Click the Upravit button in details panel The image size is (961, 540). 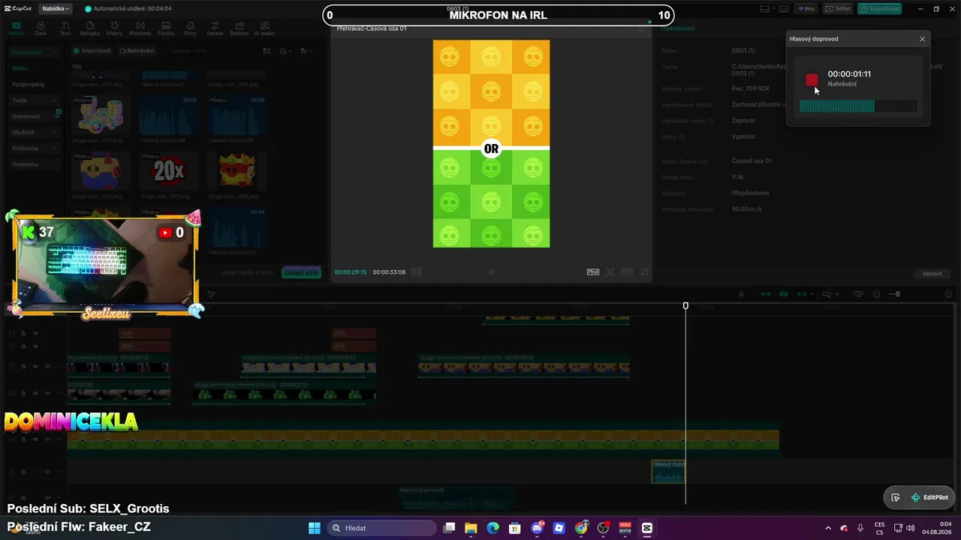pyautogui.click(x=932, y=274)
